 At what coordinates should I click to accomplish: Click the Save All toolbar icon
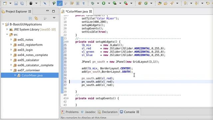(x=22, y=3)
